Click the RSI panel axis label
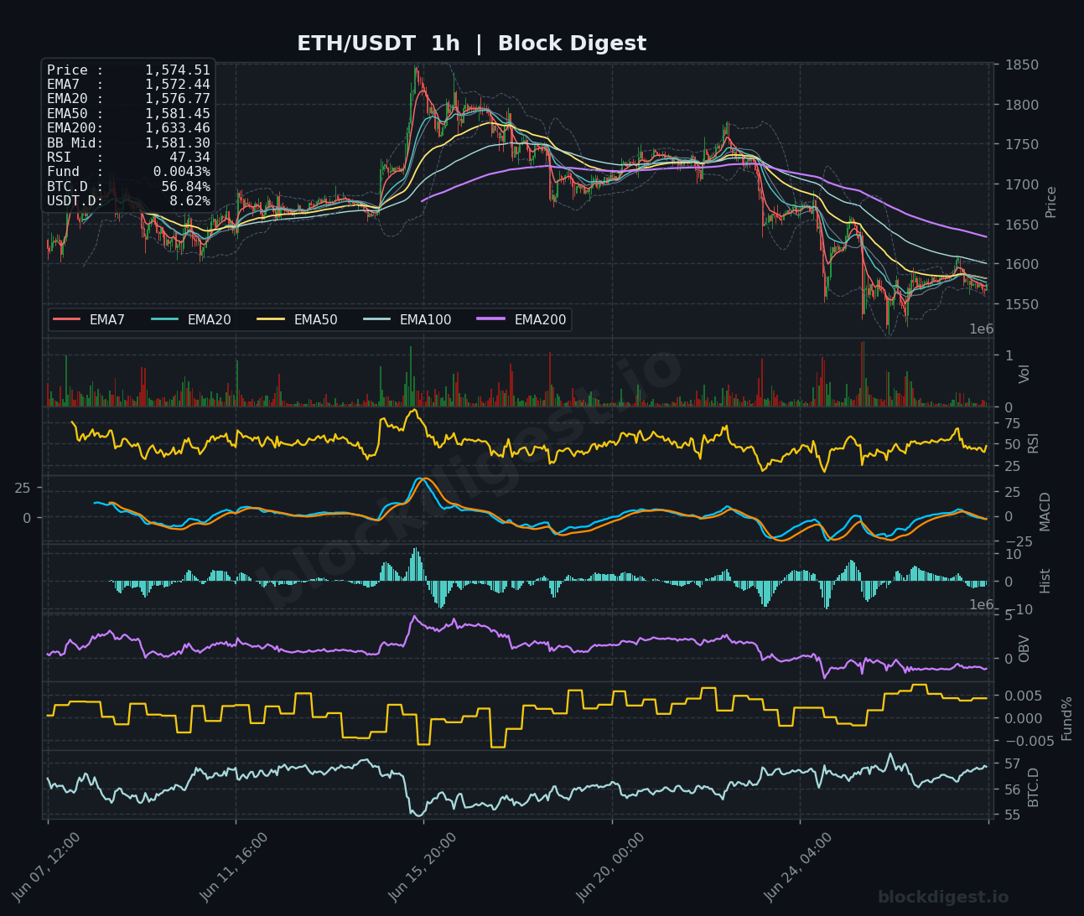 [x=1033, y=443]
